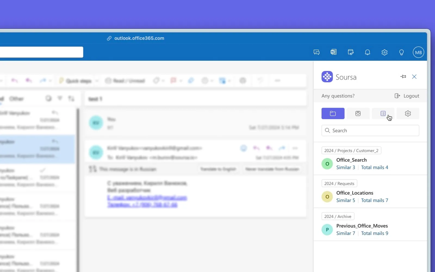
Task: Open the MB account avatar
Action: pos(418,52)
